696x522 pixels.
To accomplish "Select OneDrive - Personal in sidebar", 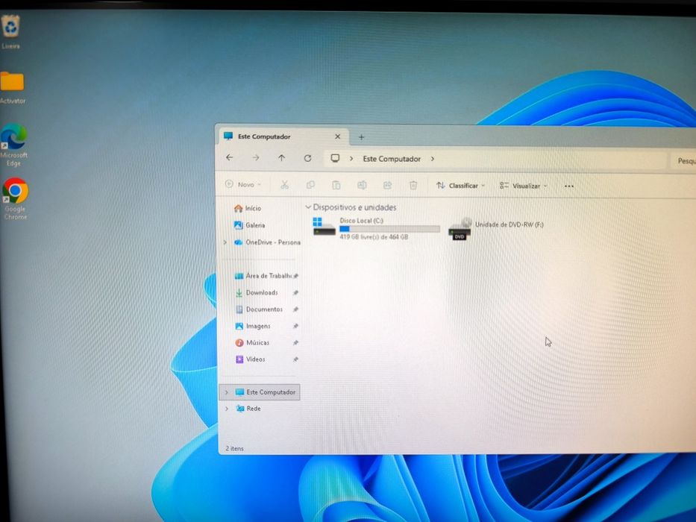I will pyautogui.click(x=267, y=242).
